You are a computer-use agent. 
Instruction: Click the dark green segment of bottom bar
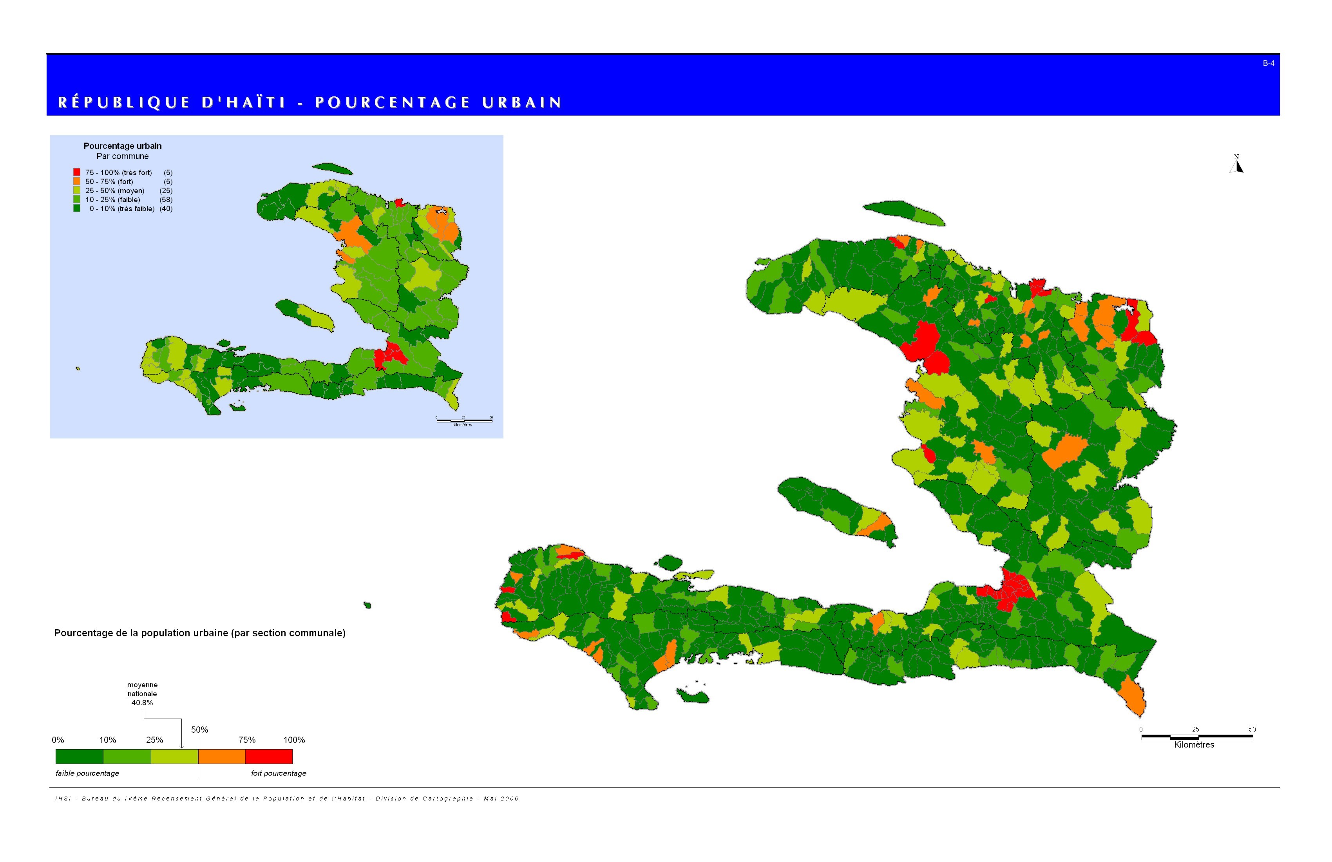[80, 757]
